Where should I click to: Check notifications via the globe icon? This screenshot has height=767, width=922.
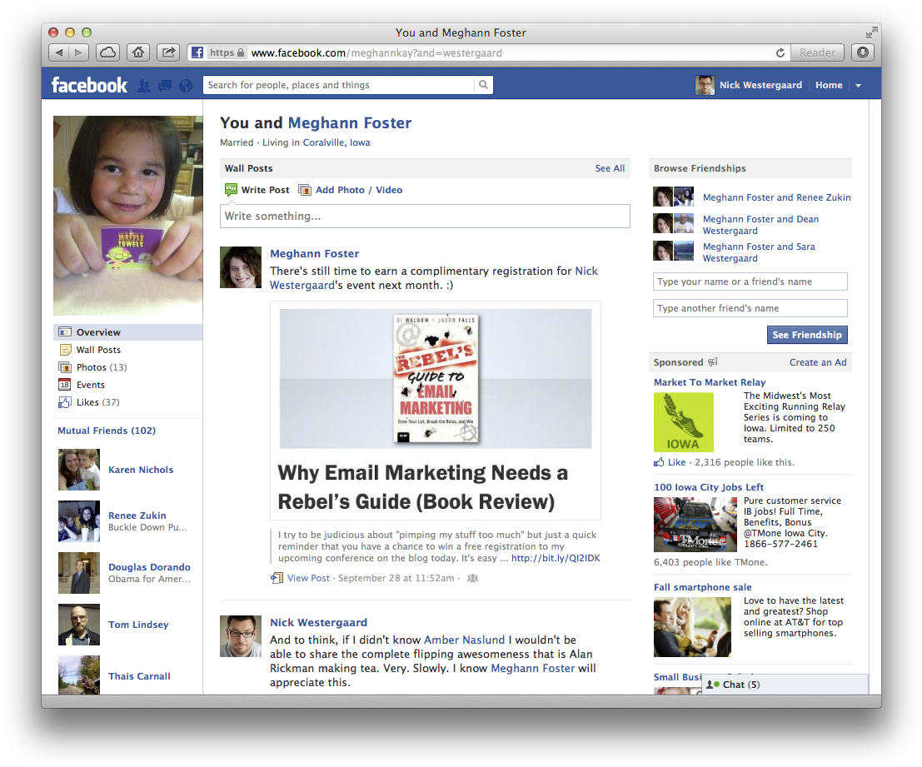coord(185,83)
